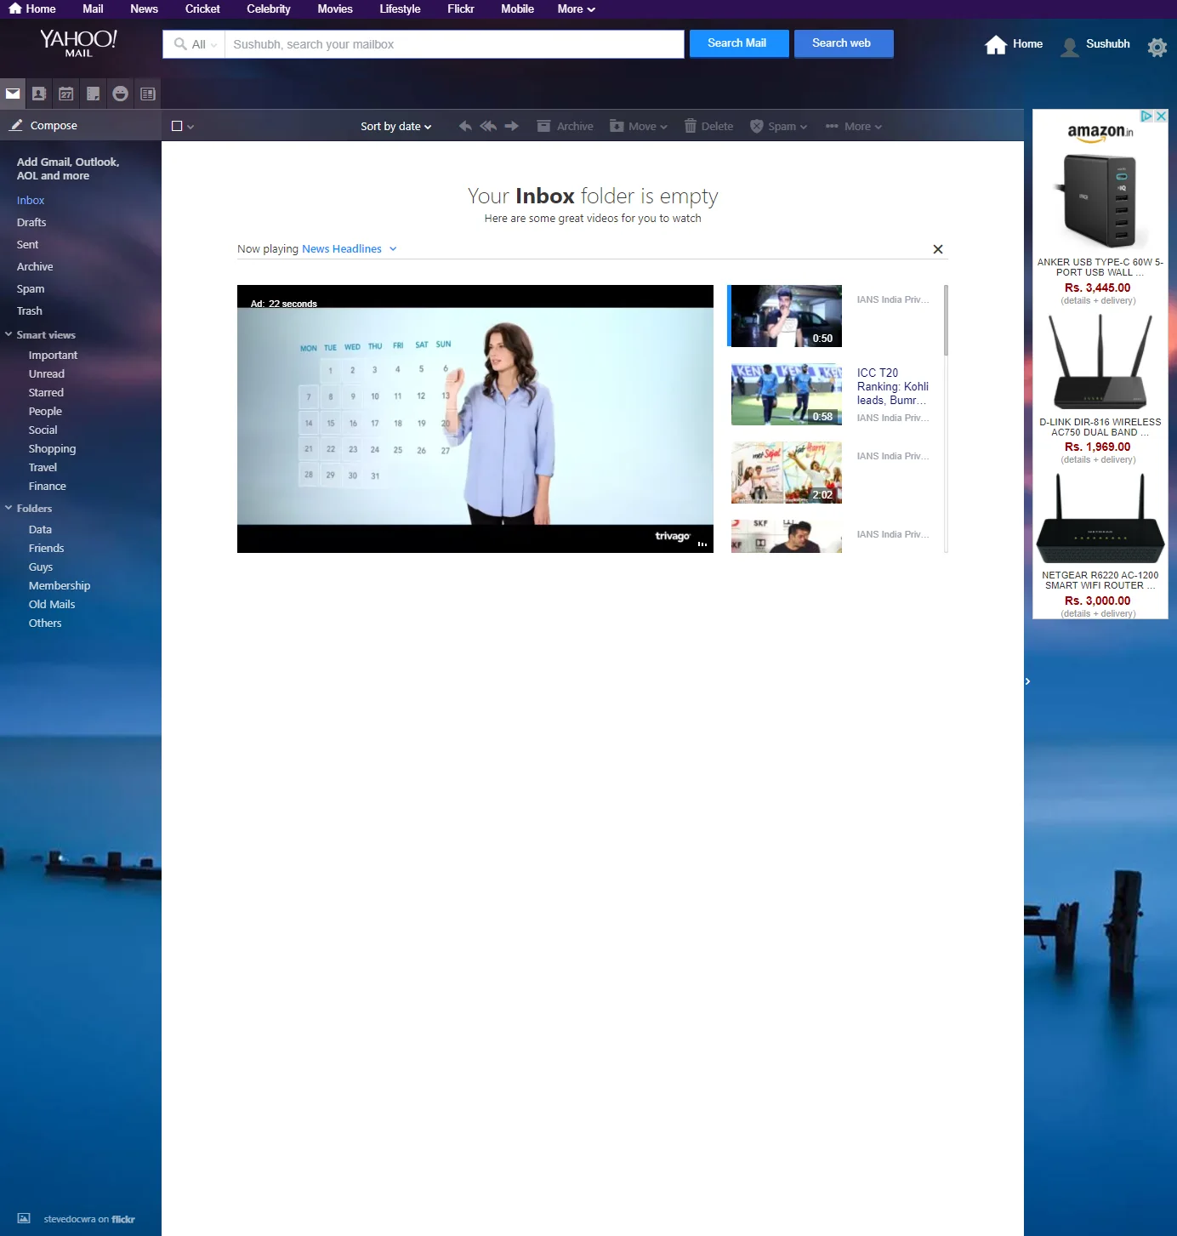Open the Contacts icon in the sidebar
The width and height of the screenshot is (1177, 1236).
[39, 94]
